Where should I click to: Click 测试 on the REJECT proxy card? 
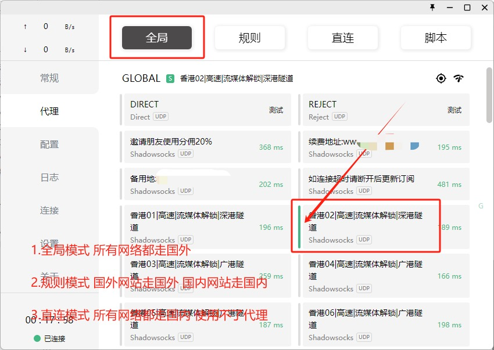pyautogui.click(x=454, y=110)
